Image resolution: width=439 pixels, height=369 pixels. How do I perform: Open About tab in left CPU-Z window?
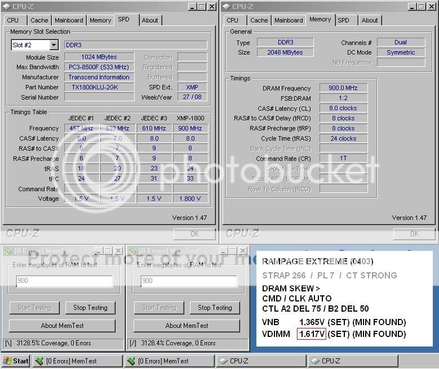tap(150, 20)
